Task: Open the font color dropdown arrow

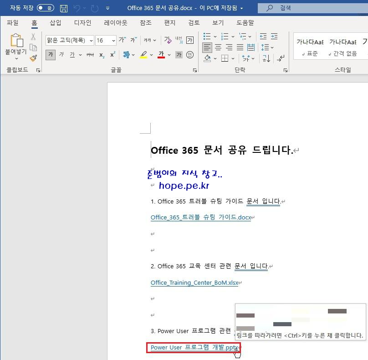Action: [169, 55]
